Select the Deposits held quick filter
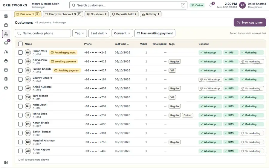 tap(124, 14)
